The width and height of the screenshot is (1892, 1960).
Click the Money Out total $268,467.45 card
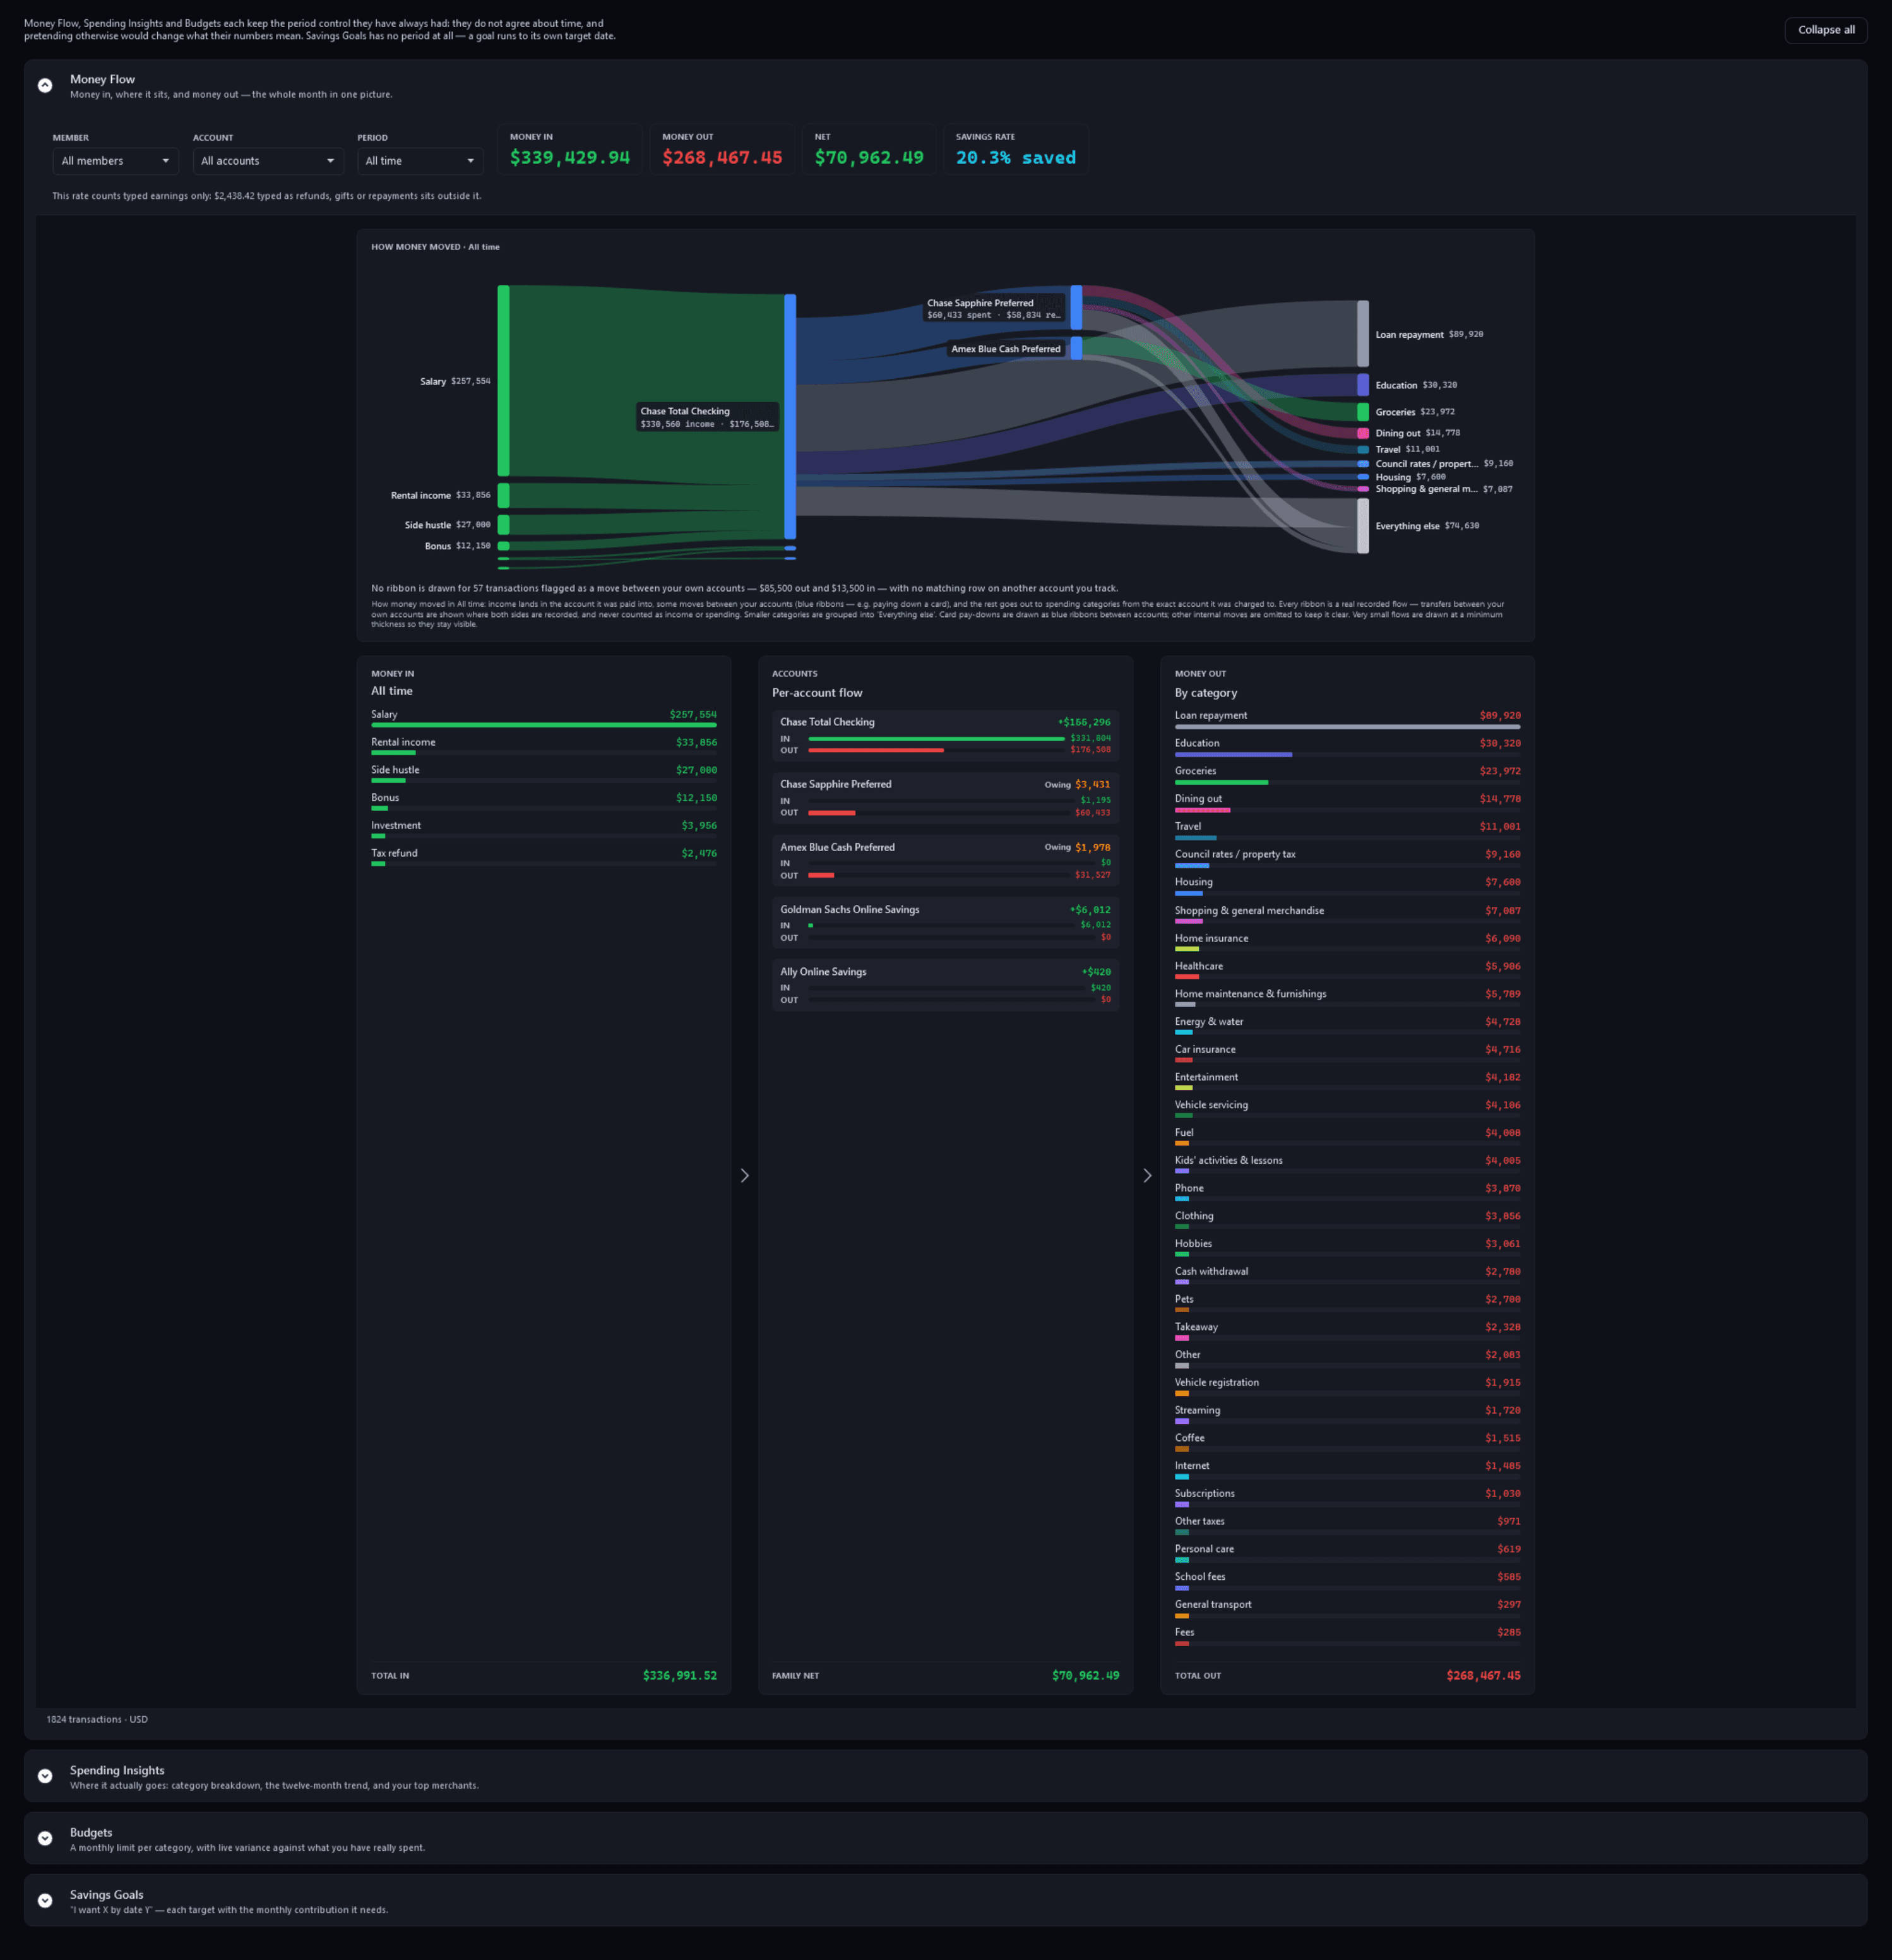(722, 150)
